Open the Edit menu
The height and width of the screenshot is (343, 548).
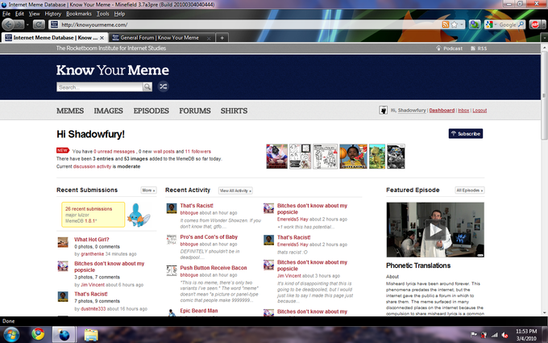pyautogui.click(x=19, y=14)
